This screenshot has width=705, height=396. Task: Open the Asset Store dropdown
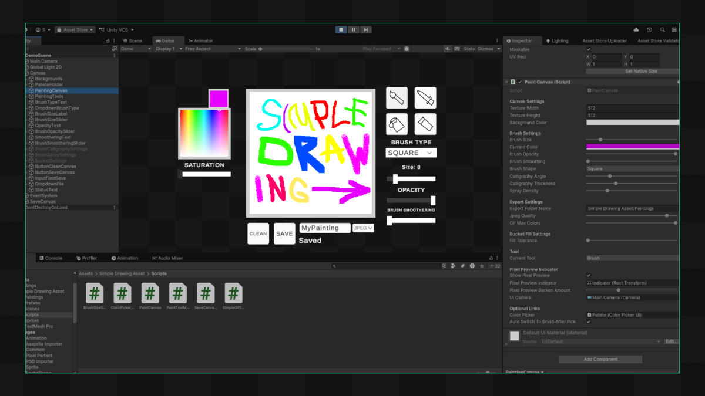pos(75,29)
